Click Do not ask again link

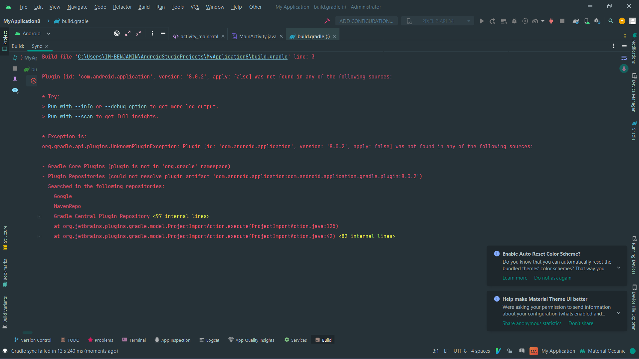coord(552,278)
